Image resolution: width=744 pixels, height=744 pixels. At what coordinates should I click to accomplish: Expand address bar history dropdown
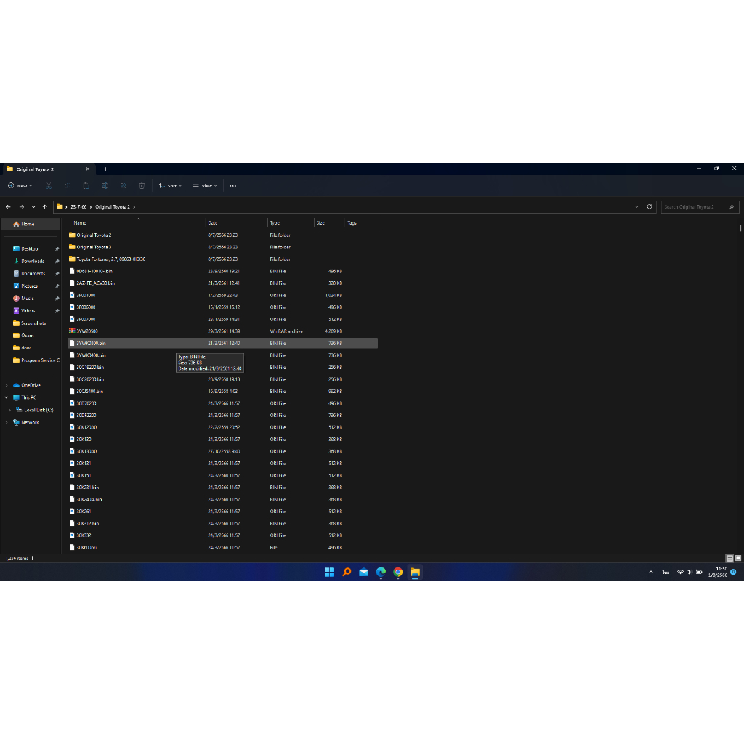click(x=636, y=207)
